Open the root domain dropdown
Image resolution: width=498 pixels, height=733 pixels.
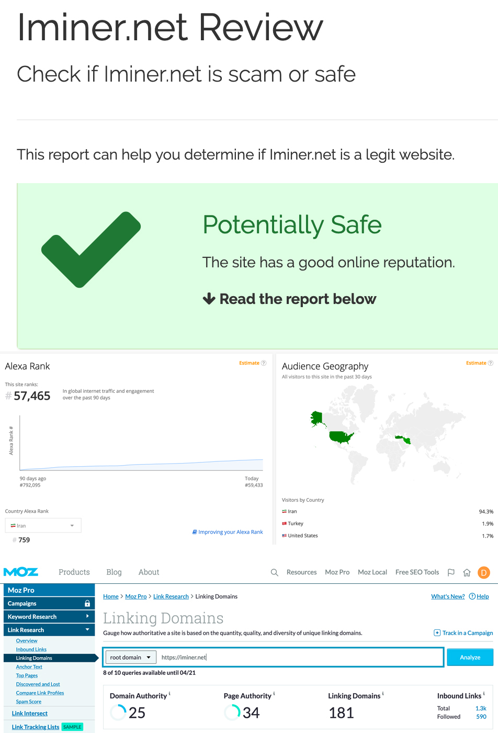click(130, 657)
